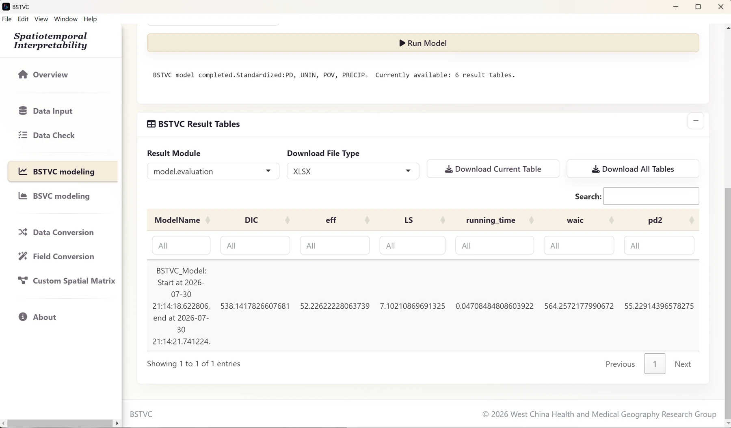Click the Field Conversion magic wand icon
The image size is (731, 428).
pyautogui.click(x=23, y=256)
